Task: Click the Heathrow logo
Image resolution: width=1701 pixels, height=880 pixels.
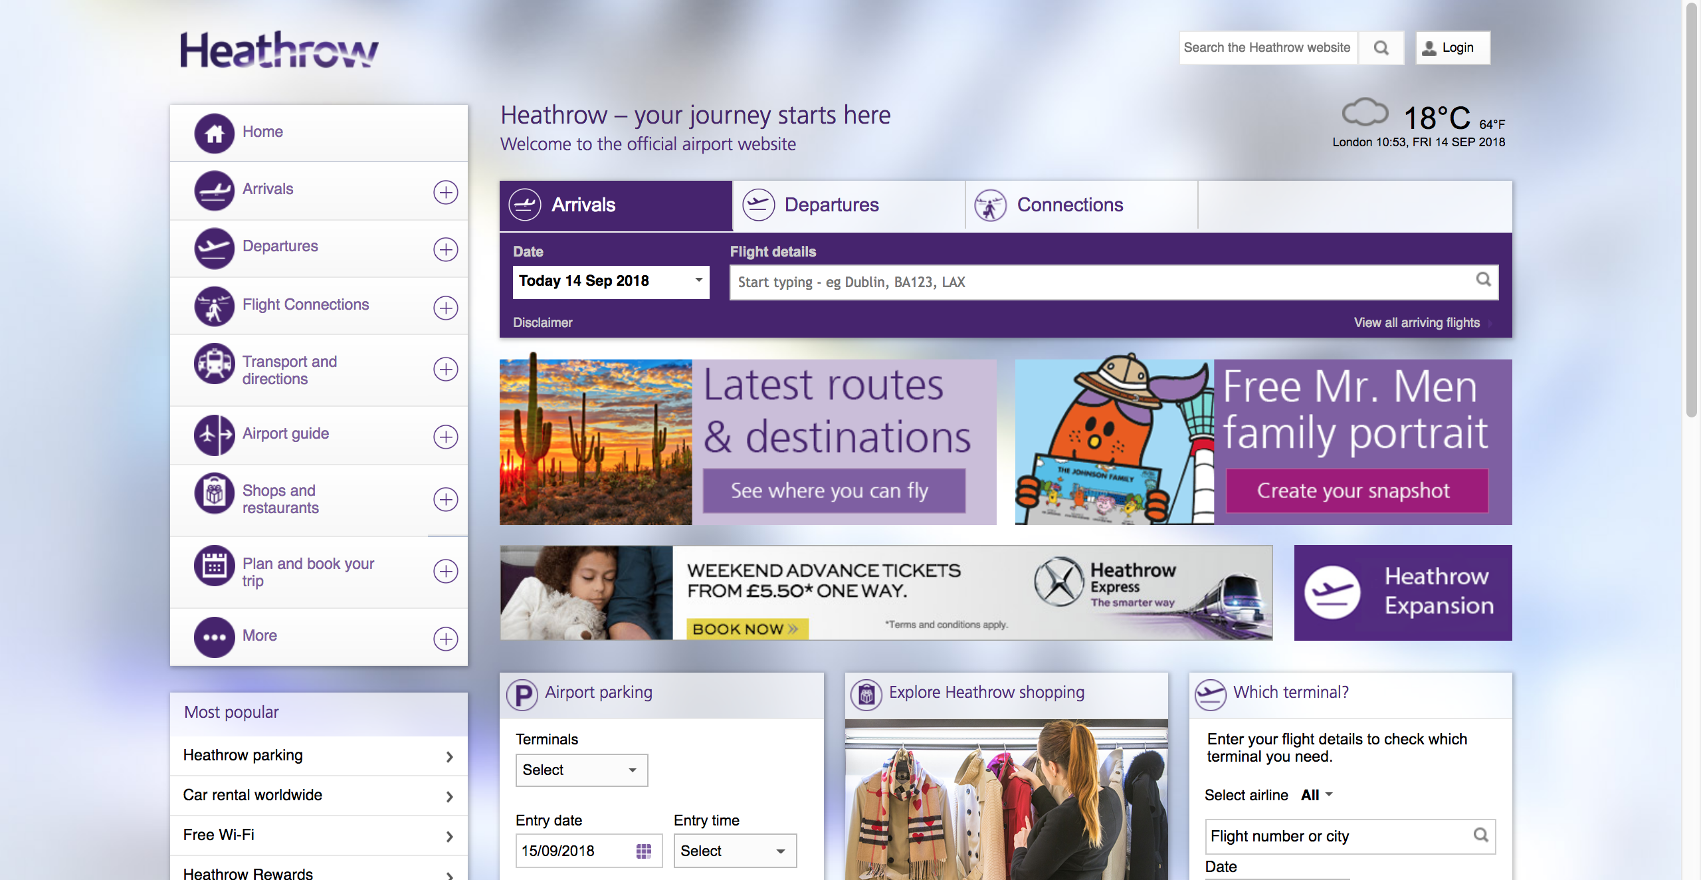Action: [279, 49]
